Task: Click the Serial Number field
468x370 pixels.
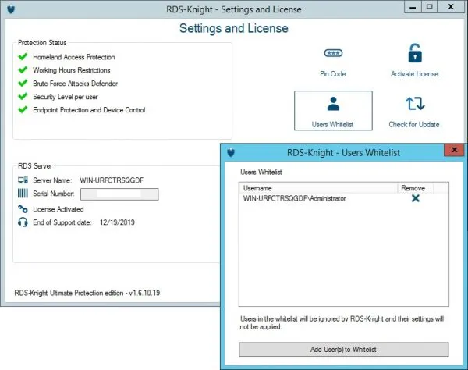Action: pyautogui.click(x=119, y=194)
